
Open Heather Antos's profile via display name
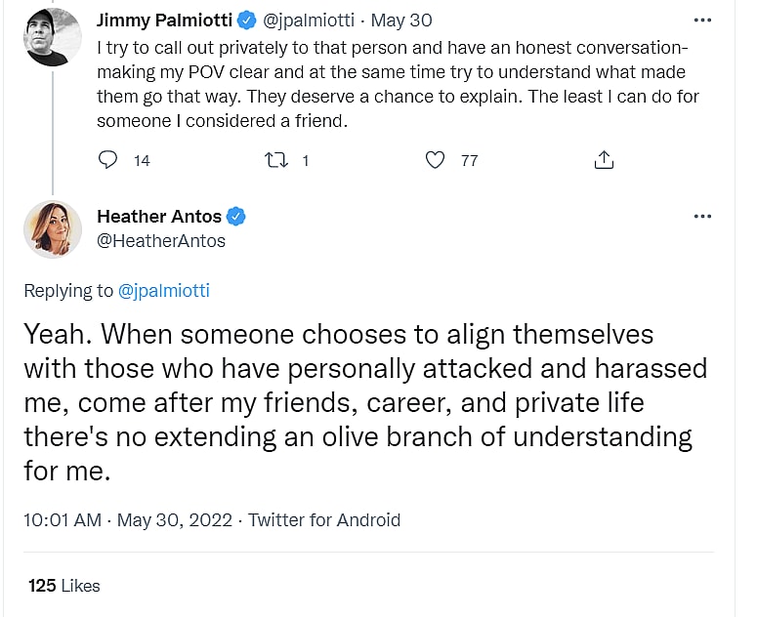[159, 217]
